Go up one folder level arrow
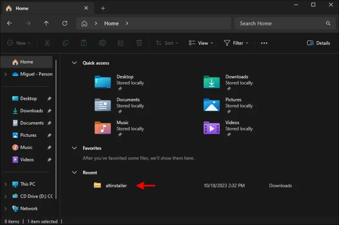This screenshot has height=225, width=339. 46,24
